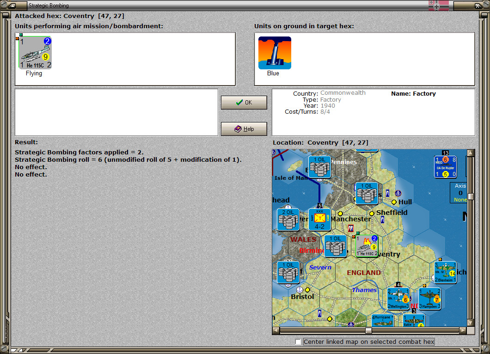490x354 pixels.
Task: Click the factory icon below Sheffield
Action: tap(382, 220)
